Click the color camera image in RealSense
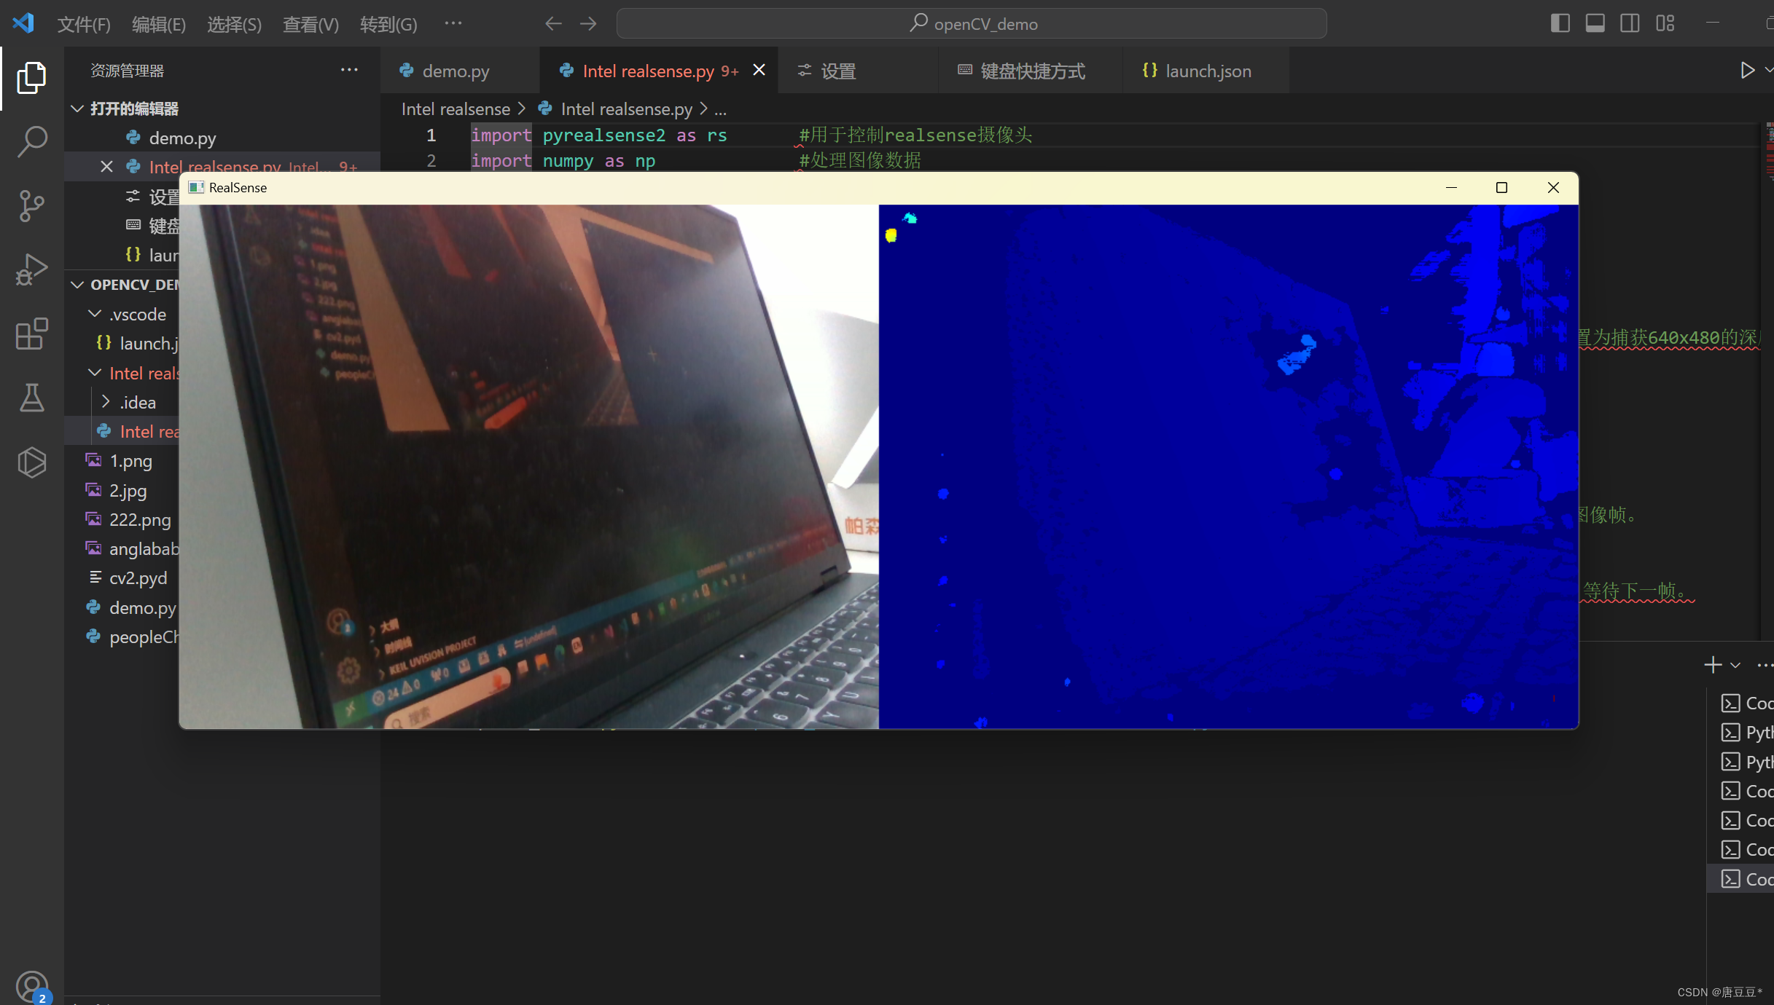This screenshot has height=1005, width=1774. pos(529,466)
